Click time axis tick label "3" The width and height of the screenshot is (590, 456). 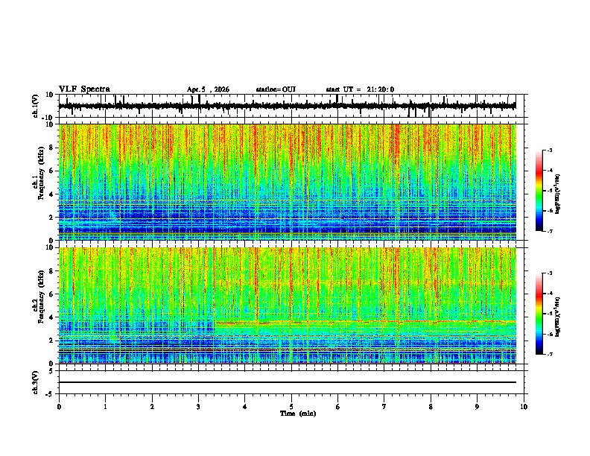click(x=198, y=407)
